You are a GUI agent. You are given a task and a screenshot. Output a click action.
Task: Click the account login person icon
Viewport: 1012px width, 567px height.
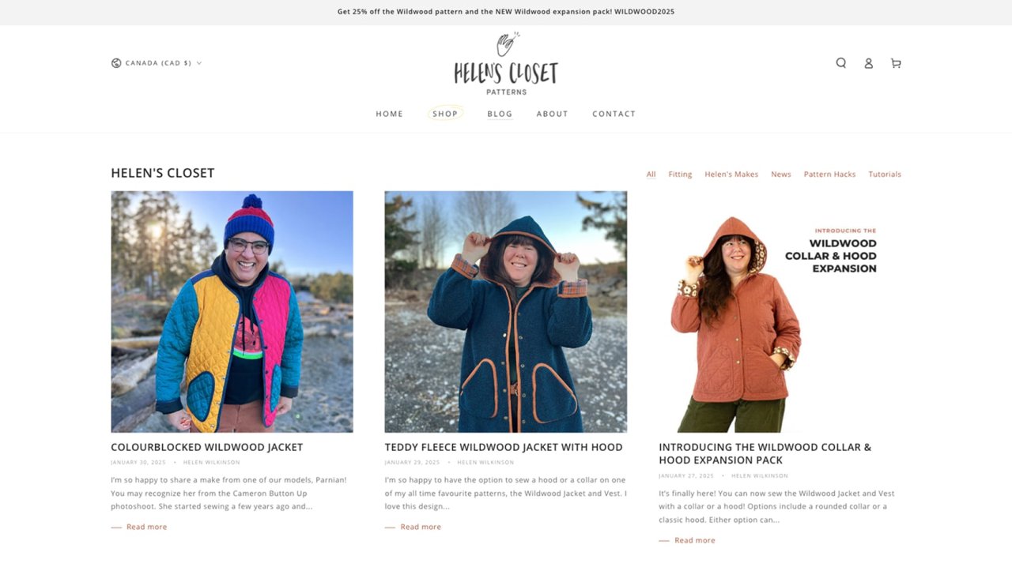click(x=868, y=63)
